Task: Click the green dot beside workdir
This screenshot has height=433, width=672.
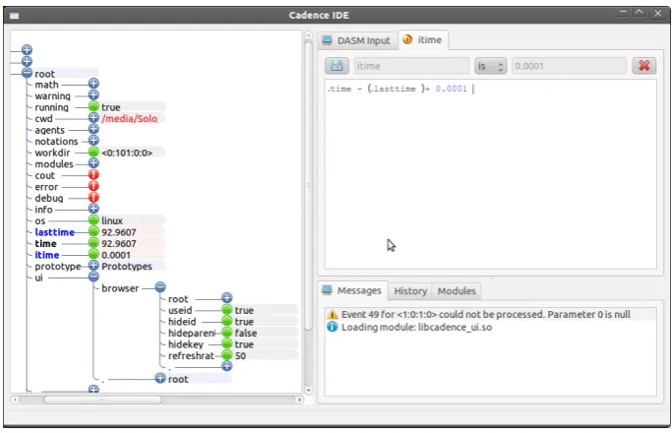Action: 93,152
